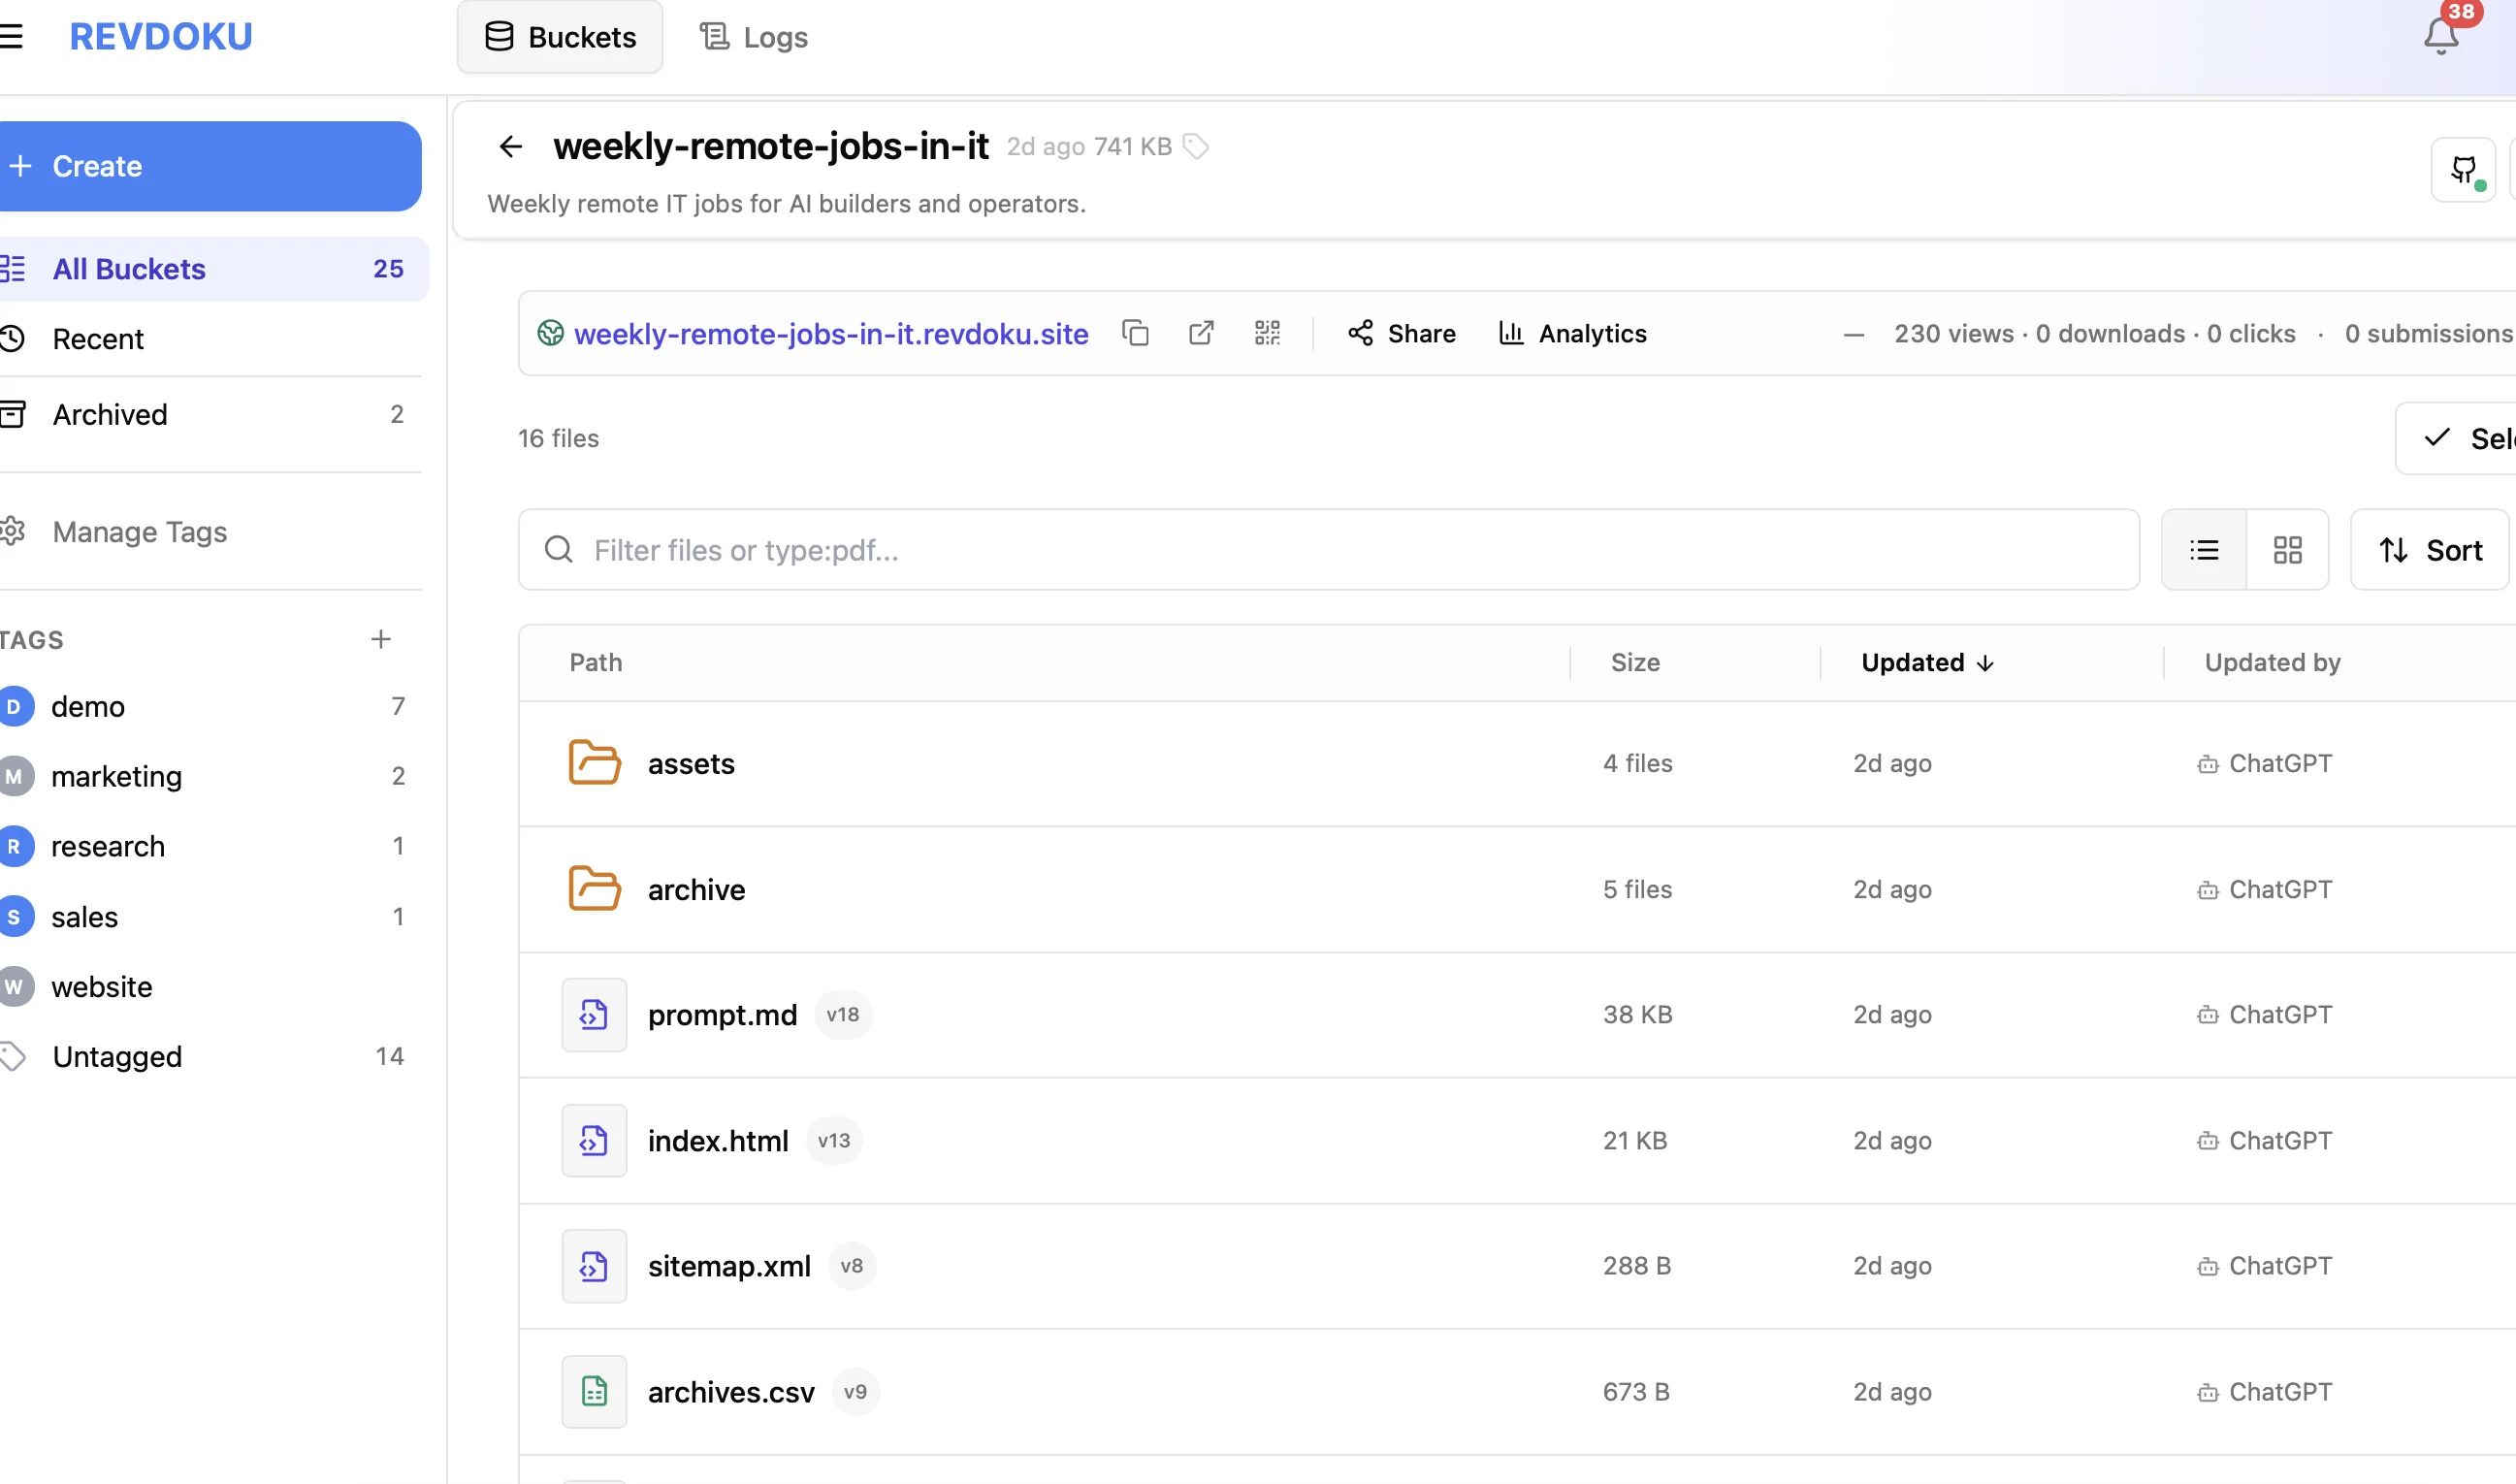
Task: Click the Create button
Action: click(209, 166)
